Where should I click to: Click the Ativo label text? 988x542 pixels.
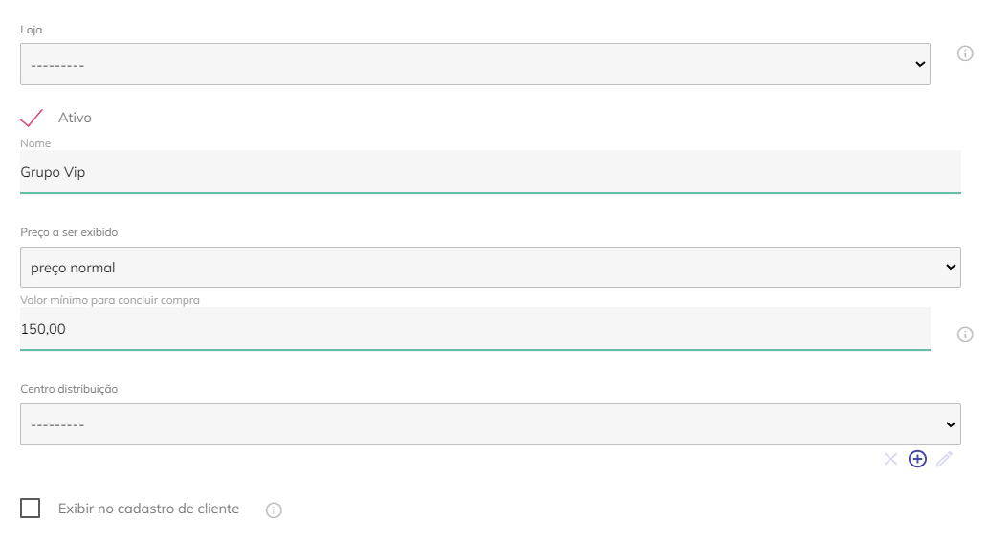(75, 118)
